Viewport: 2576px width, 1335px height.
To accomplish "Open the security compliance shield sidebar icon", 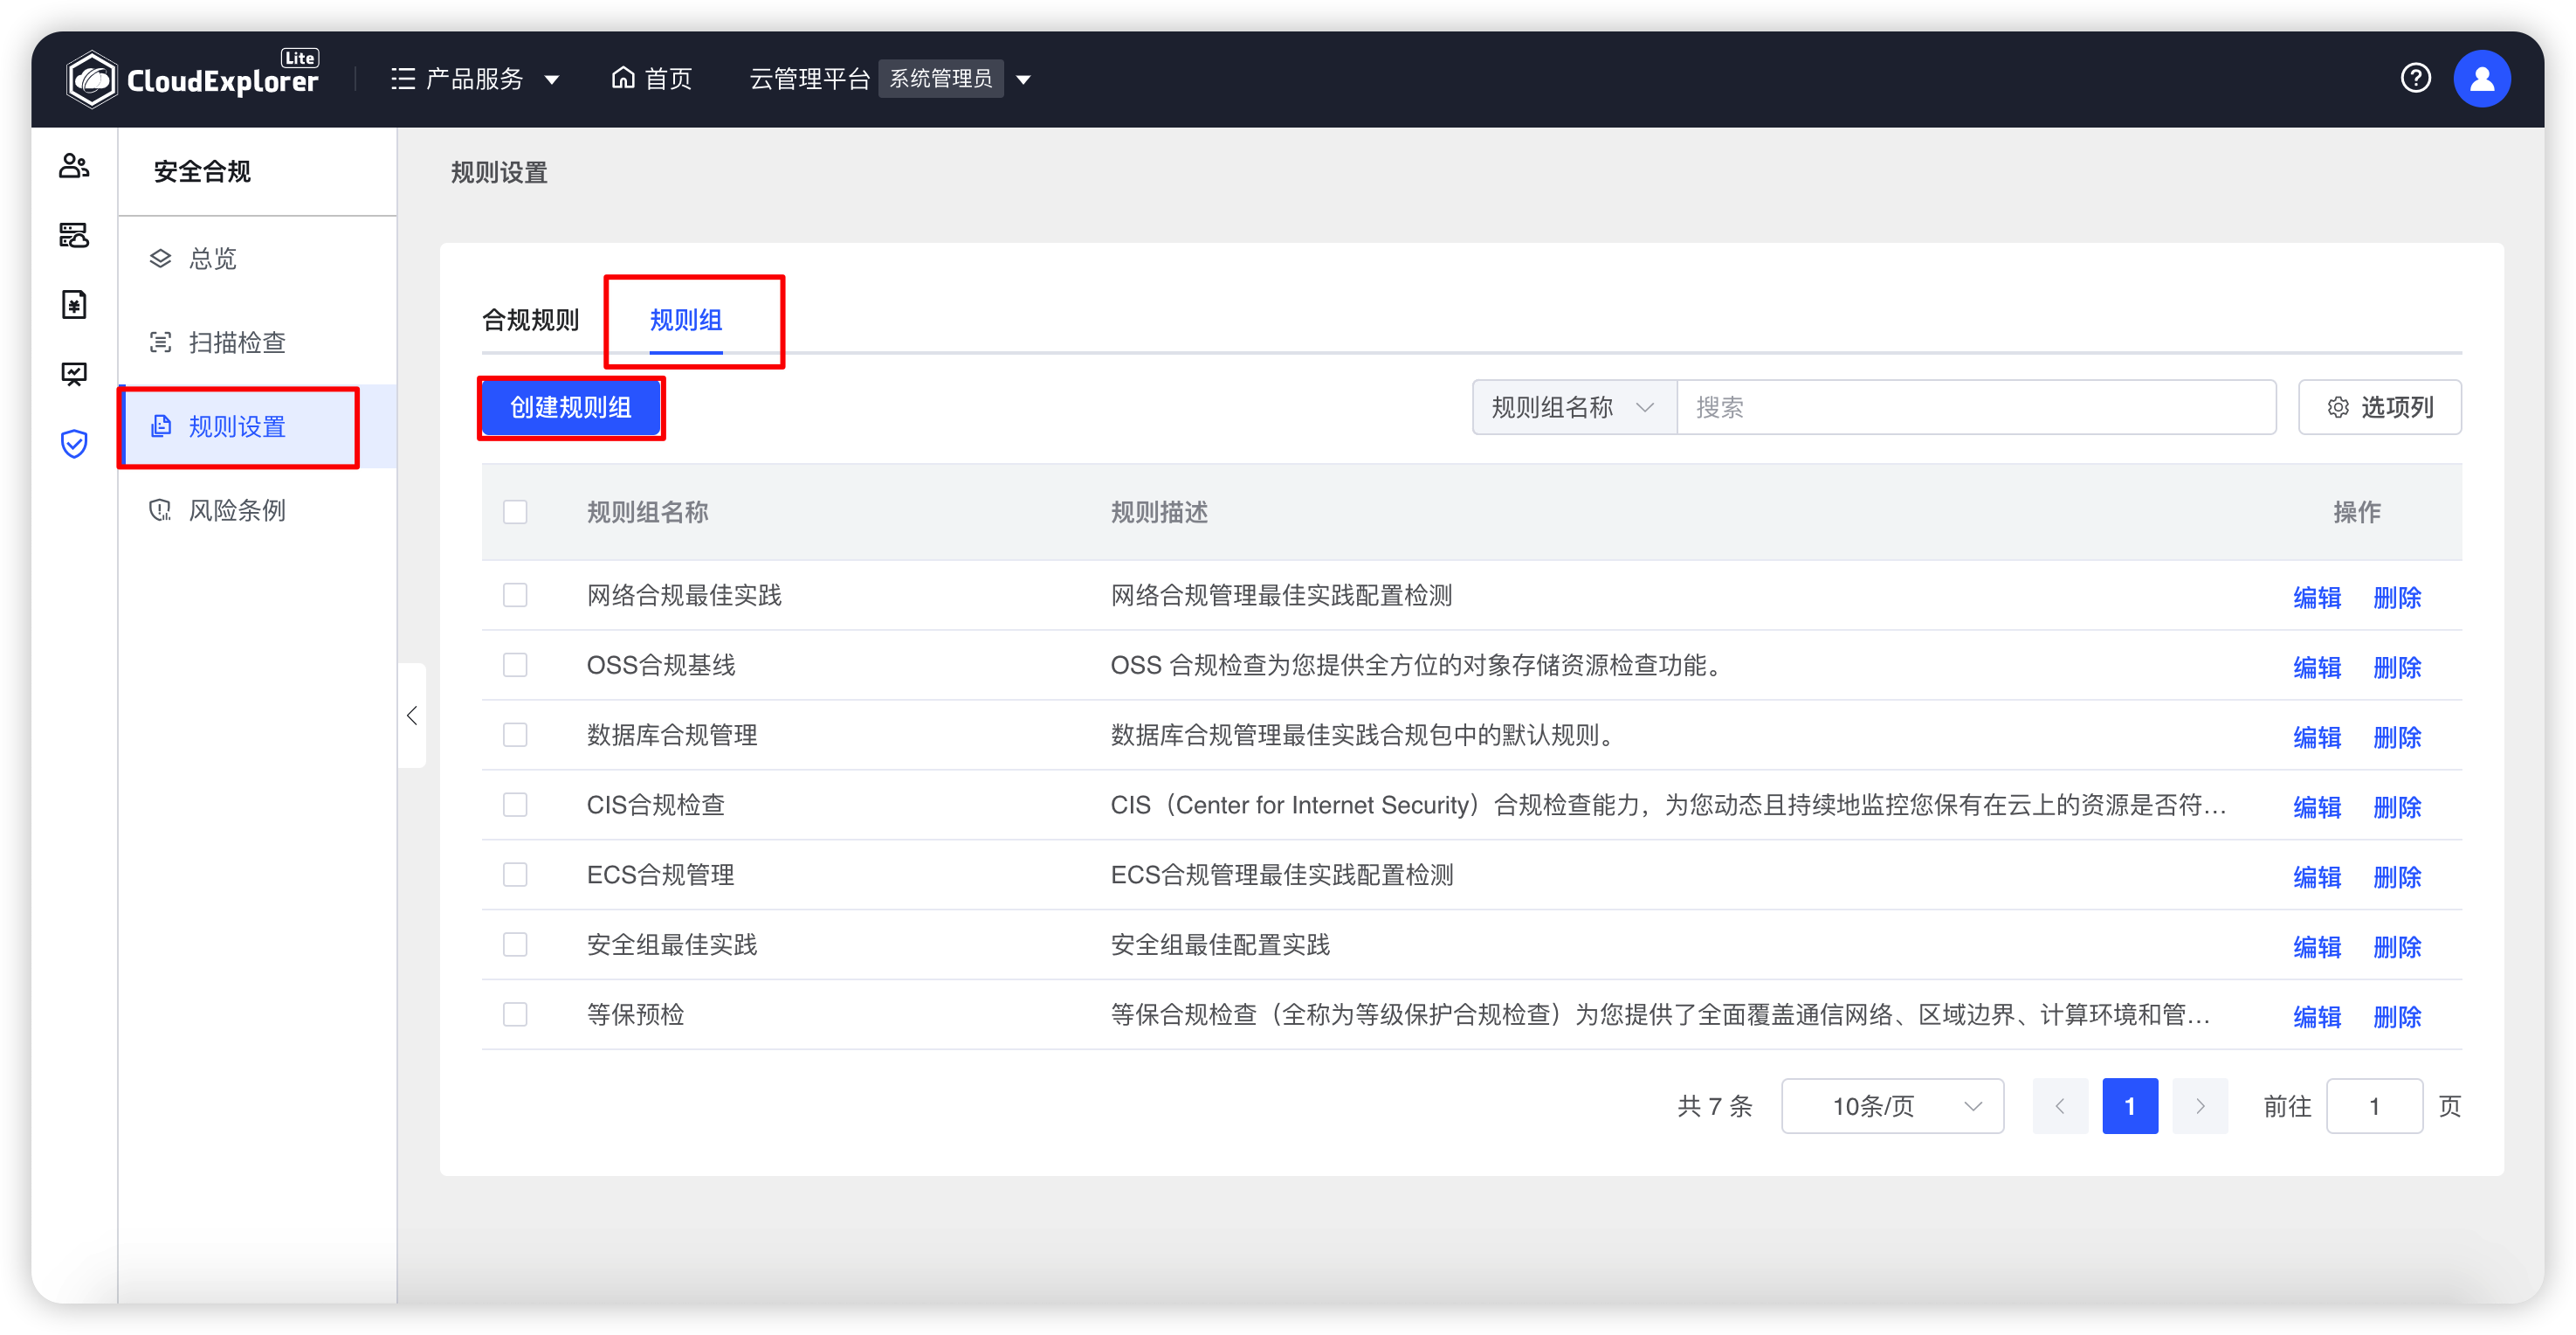I will coord(74,443).
